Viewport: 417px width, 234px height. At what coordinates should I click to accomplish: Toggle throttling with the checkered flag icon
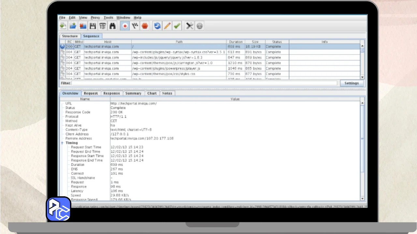click(135, 26)
